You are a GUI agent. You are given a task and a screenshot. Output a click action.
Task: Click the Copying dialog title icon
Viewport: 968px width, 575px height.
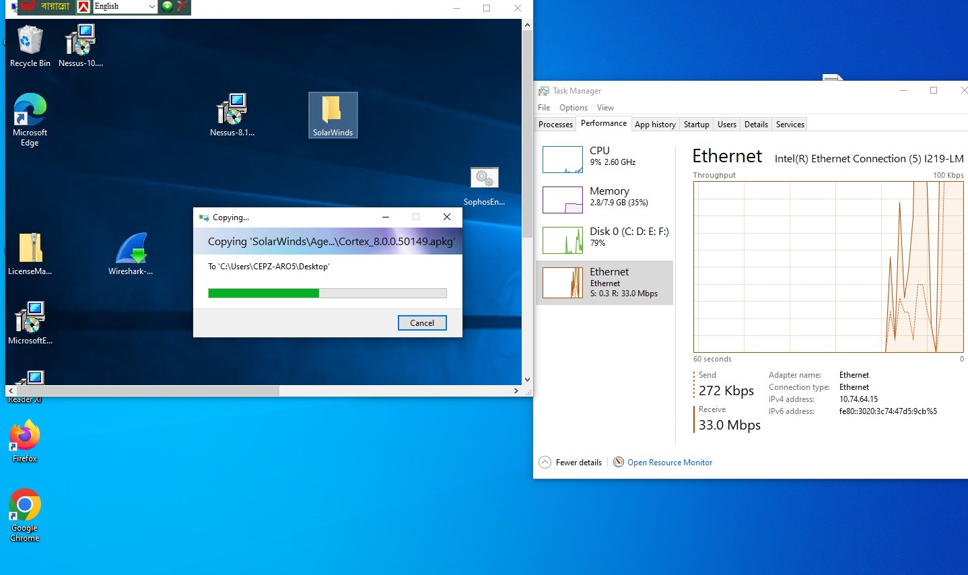point(204,217)
